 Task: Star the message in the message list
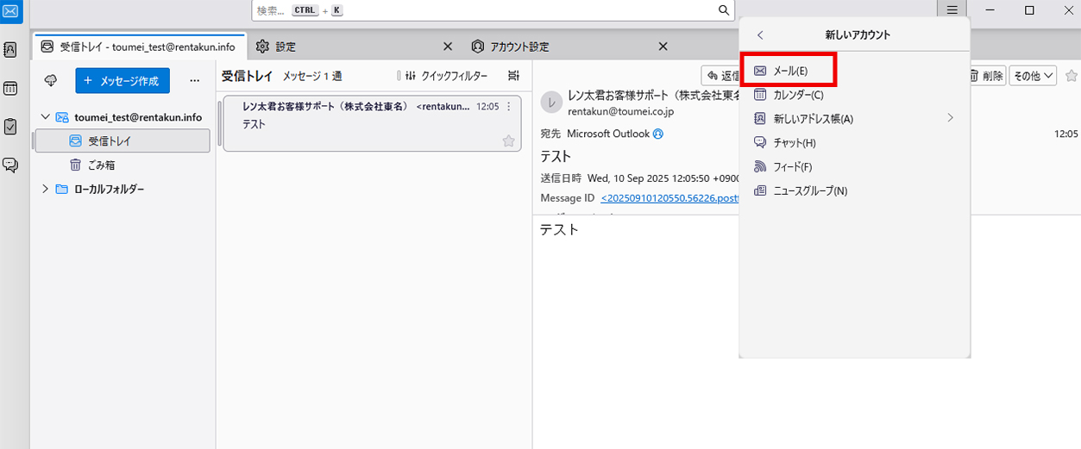point(508,140)
